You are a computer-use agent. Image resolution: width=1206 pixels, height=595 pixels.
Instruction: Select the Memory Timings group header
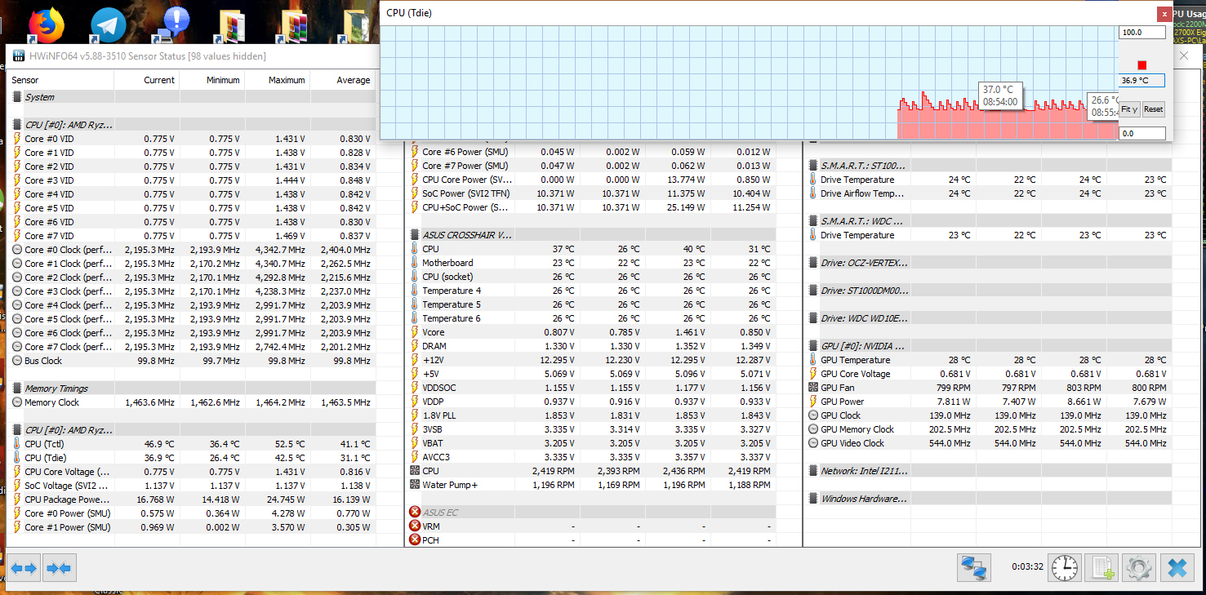(192, 389)
